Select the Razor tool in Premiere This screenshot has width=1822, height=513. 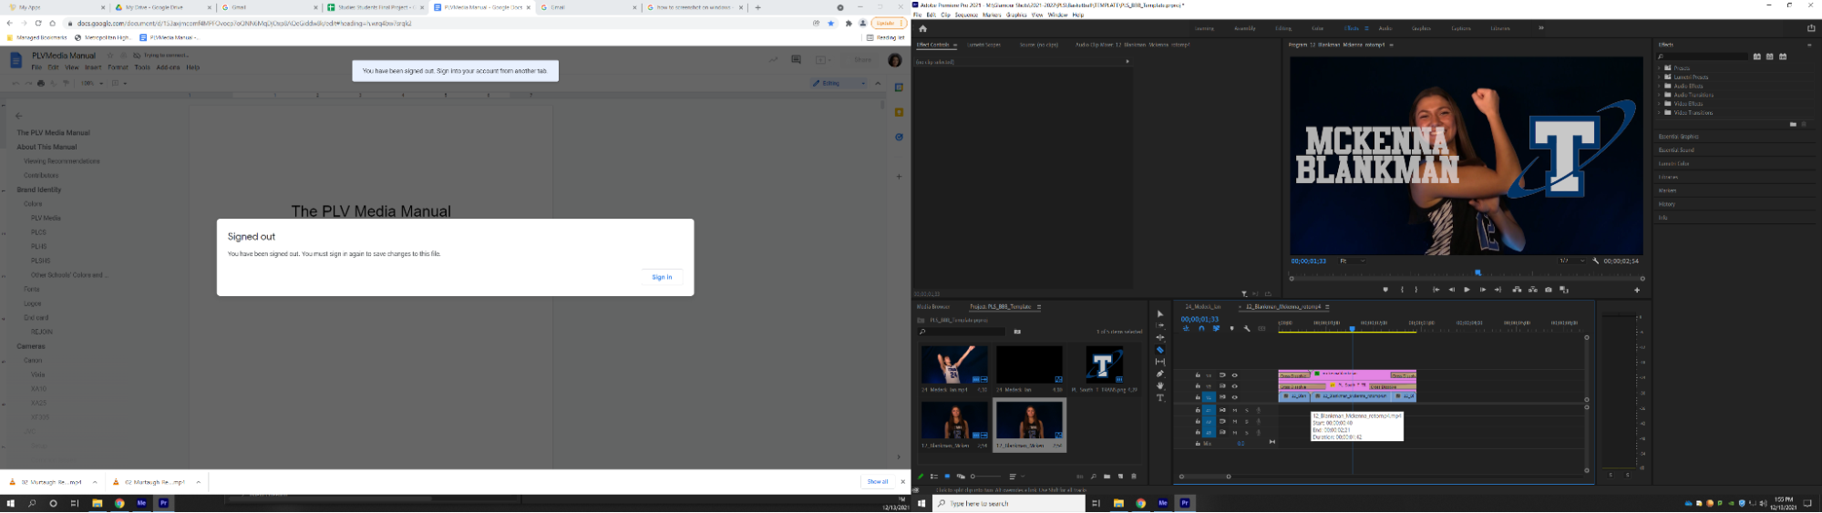point(1160,350)
